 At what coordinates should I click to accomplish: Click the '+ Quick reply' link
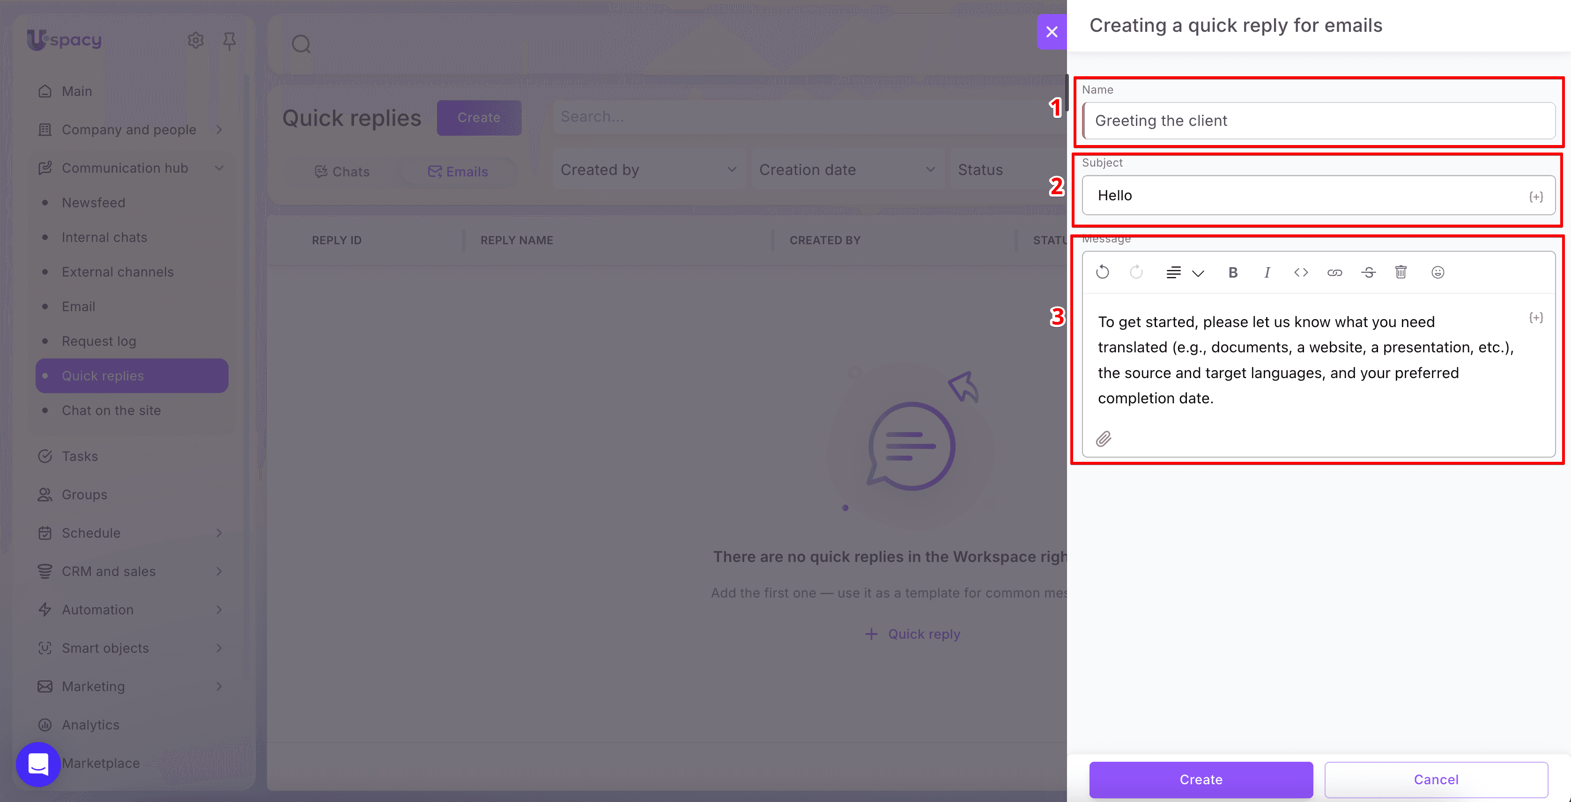(912, 634)
